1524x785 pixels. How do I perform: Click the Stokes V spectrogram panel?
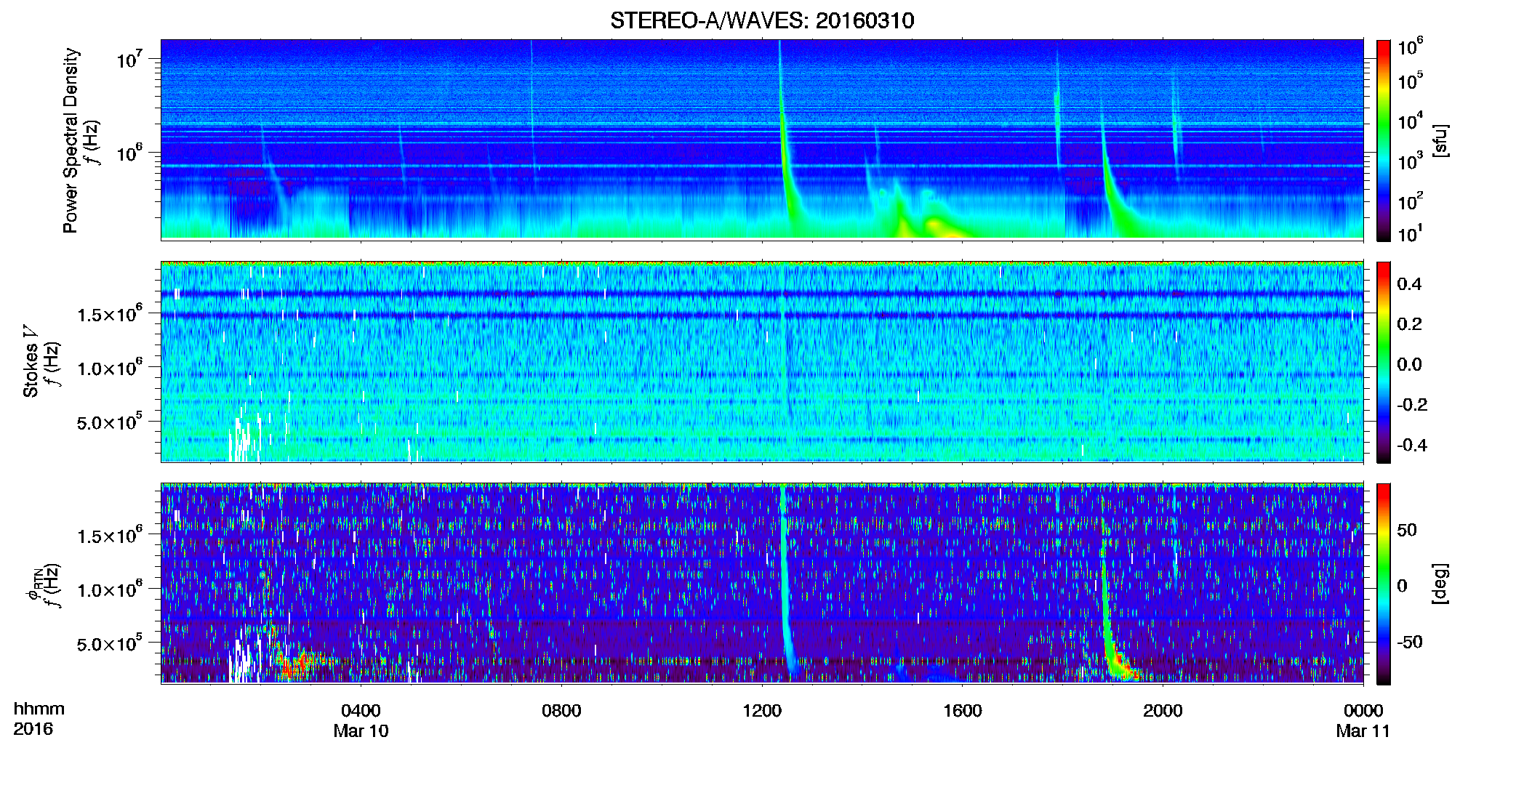pyautogui.click(x=762, y=361)
